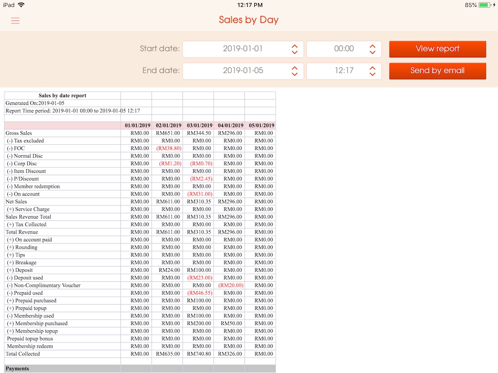Click the Prepaid topup bonus row label

point(30,339)
